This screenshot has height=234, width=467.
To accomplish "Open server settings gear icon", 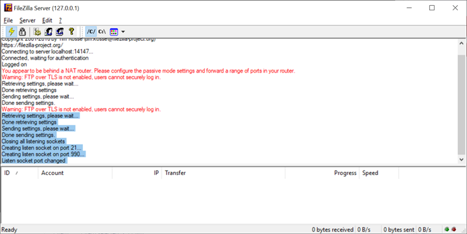I will coord(37,32).
